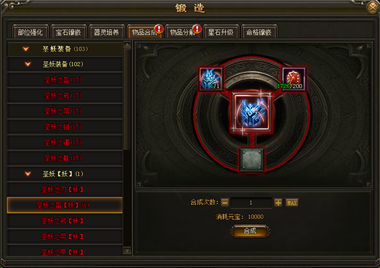This screenshot has width=380, height=268.
Task: Click the red alert badge on 物品合成
Action: pyautogui.click(x=159, y=29)
